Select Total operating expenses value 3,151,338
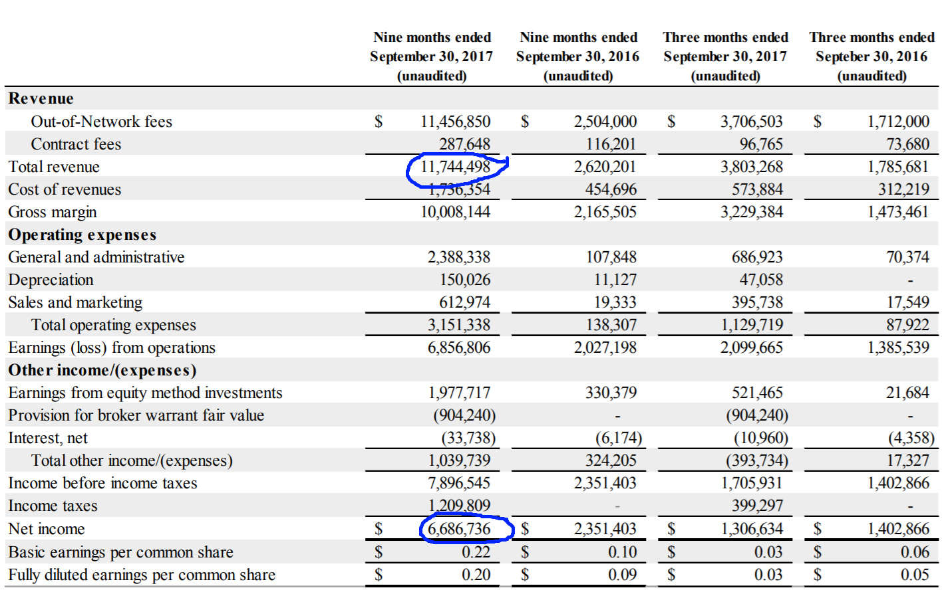Screen dimensions: 946x598 (x=459, y=325)
